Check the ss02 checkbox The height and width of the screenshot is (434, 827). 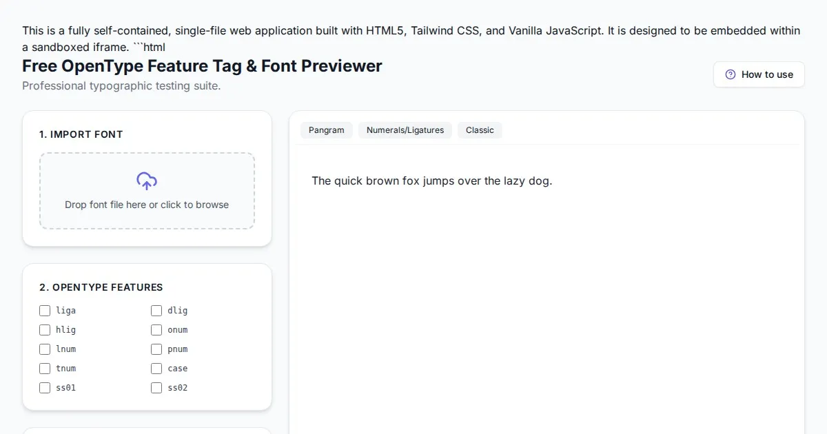[156, 388]
